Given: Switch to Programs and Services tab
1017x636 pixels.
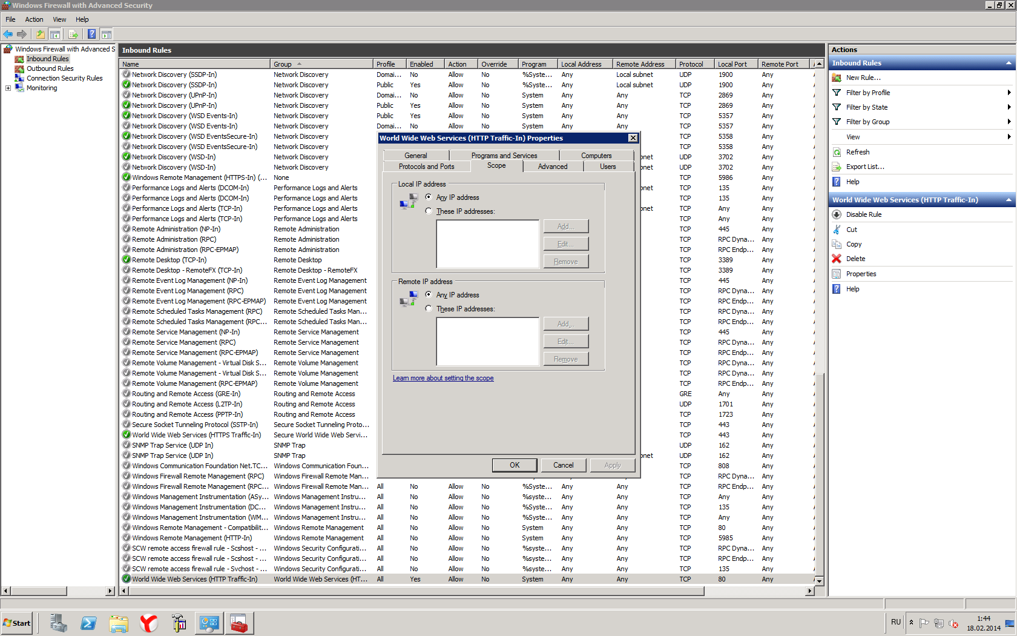Looking at the screenshot, I should [x=504, y=156].
